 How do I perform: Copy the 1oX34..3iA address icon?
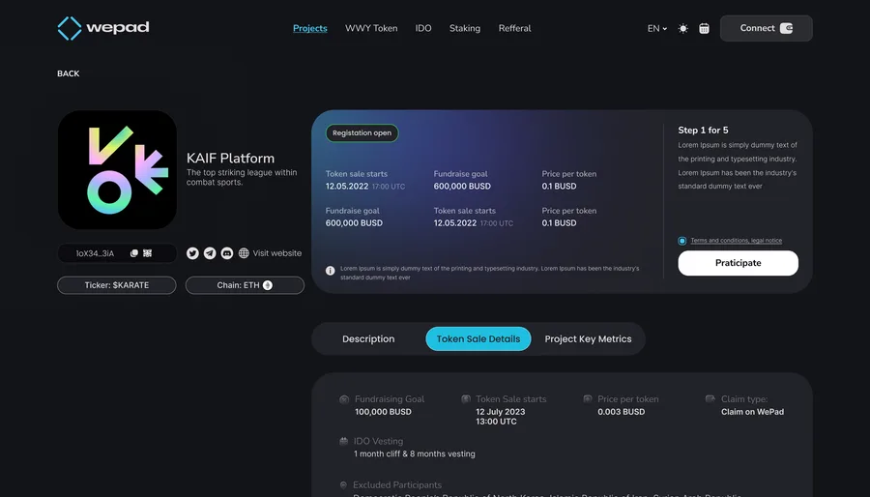(x=133, y=253)
